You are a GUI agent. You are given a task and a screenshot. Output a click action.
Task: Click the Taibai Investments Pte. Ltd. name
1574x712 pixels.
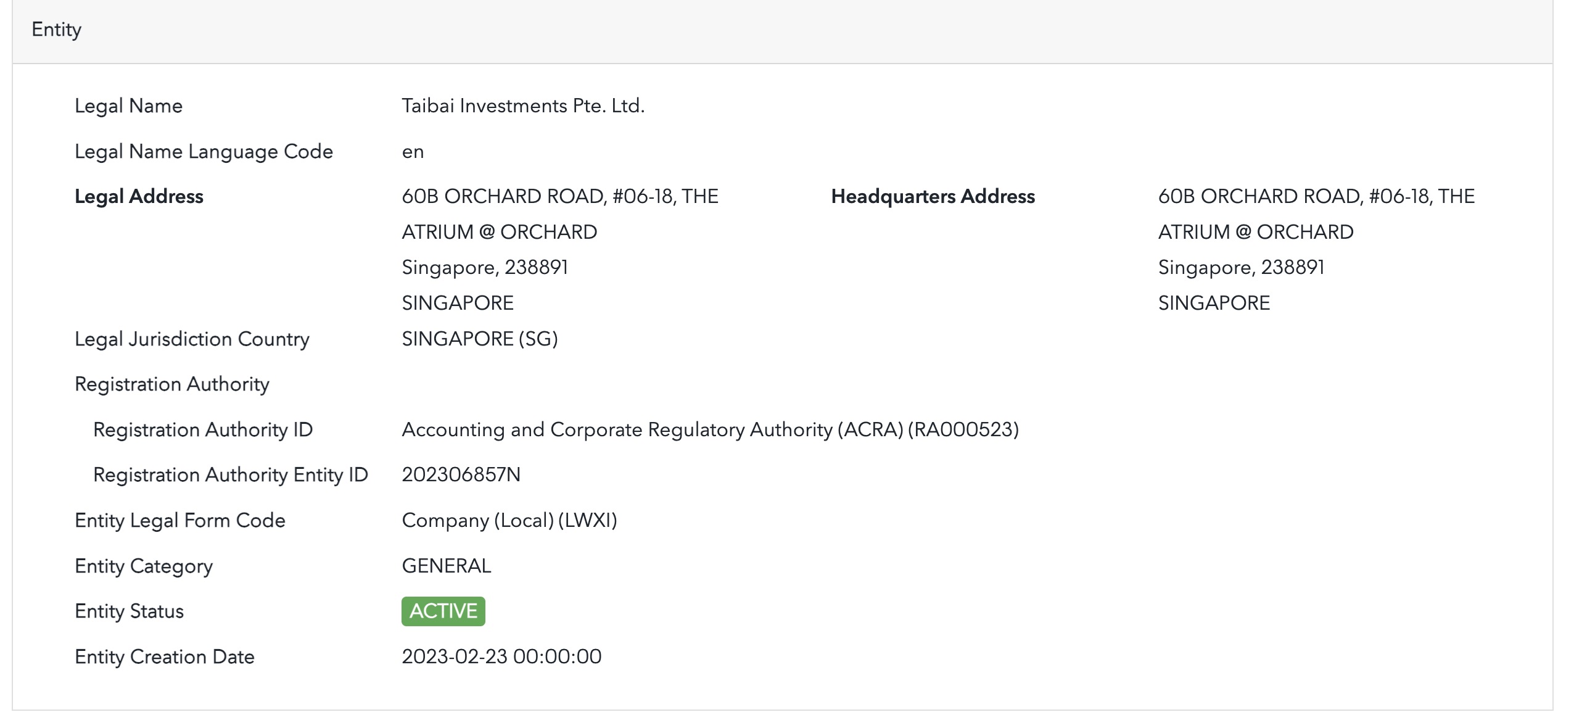(x=523, y=106)
